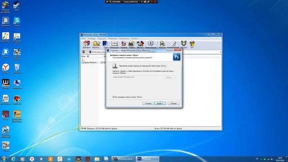The image size is (288, 162).
Task: Click the disabled Обзор (Browse) button
Action: (x=169, y=77)
